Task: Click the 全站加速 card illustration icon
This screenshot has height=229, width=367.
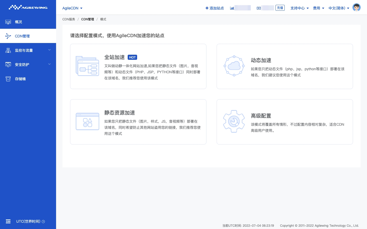Action: pos(87,66)
